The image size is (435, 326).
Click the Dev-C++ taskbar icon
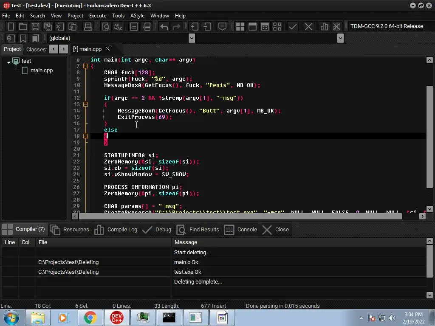tap(116, 318)
